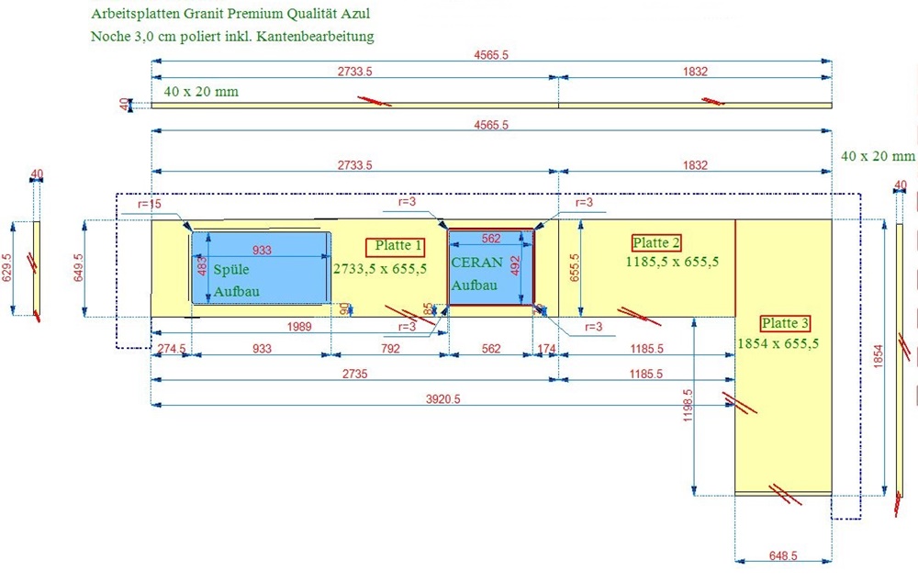This screenshot has height=582, width=918.
Task: Click the '40 x 20 mm' label on the top strip
Action: pos(201,92)
